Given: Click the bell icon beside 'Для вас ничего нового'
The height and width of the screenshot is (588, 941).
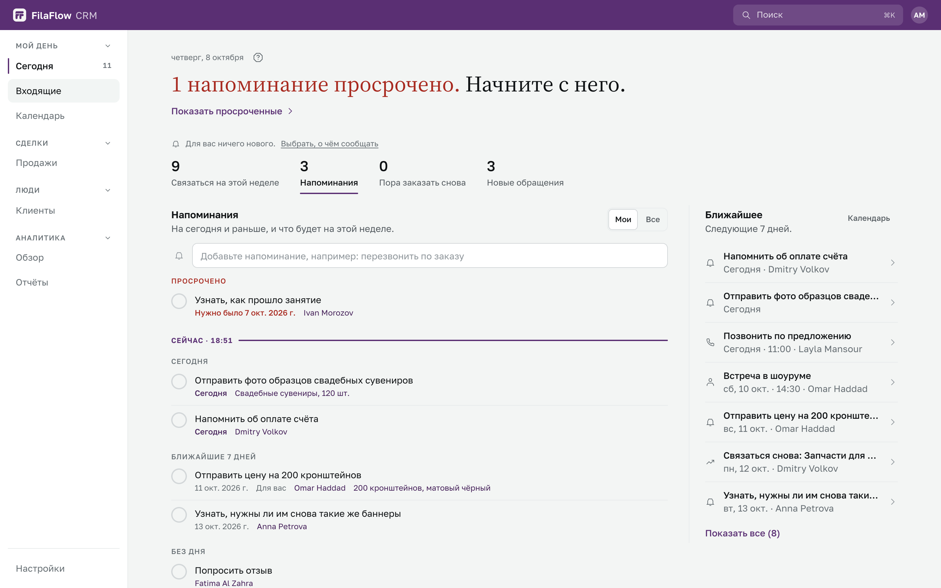Looking at the screenshot, I should point(176,144).
